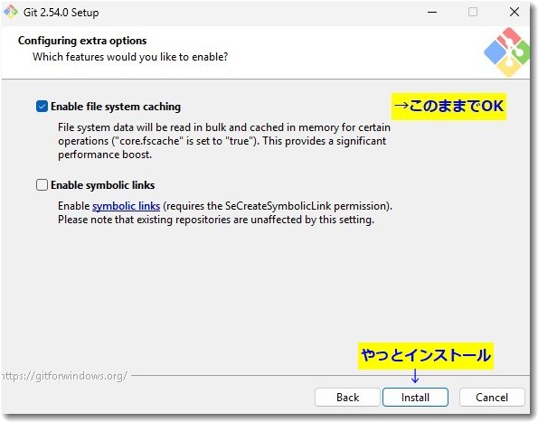Click the core.fscache description paragraph
538x422 pixels.
click(224, 141)
